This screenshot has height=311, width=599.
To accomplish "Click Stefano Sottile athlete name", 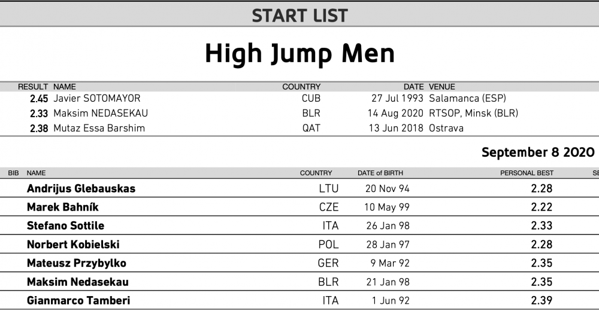I will click(x=65, y=225).
